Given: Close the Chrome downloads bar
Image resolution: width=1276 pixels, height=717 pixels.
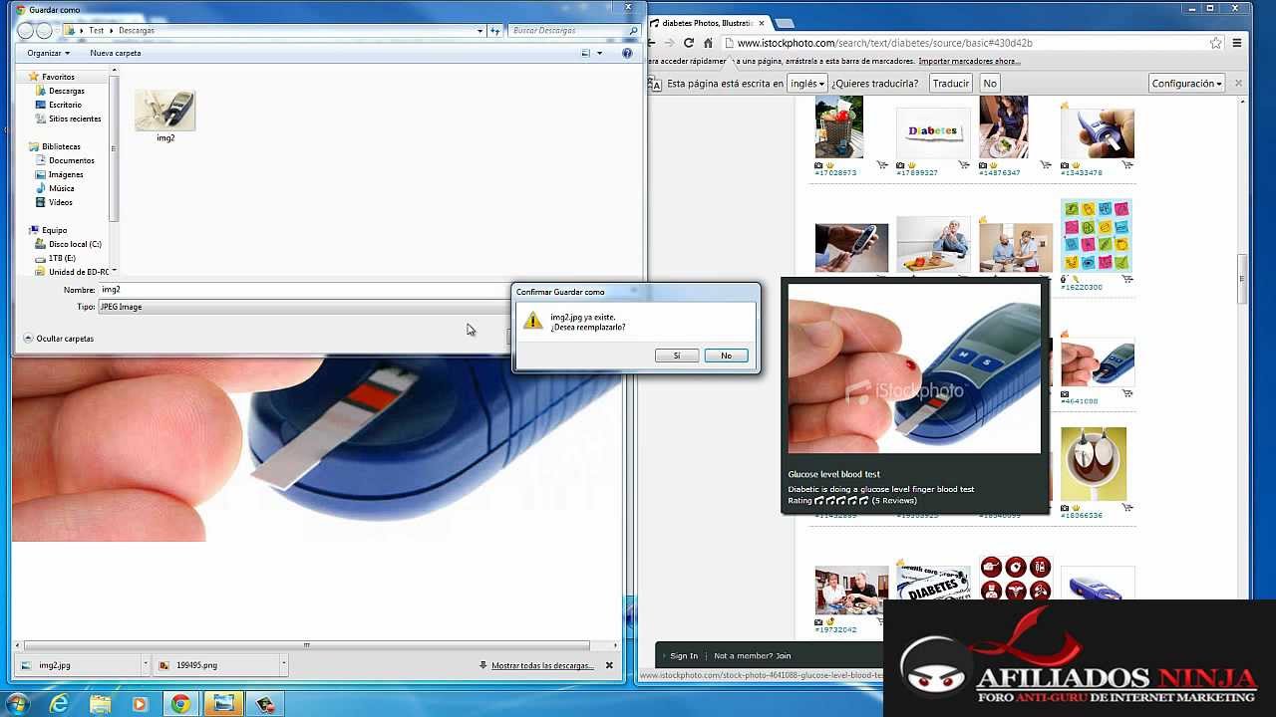Looking at the screenshot, I should (x=609, y=665).
